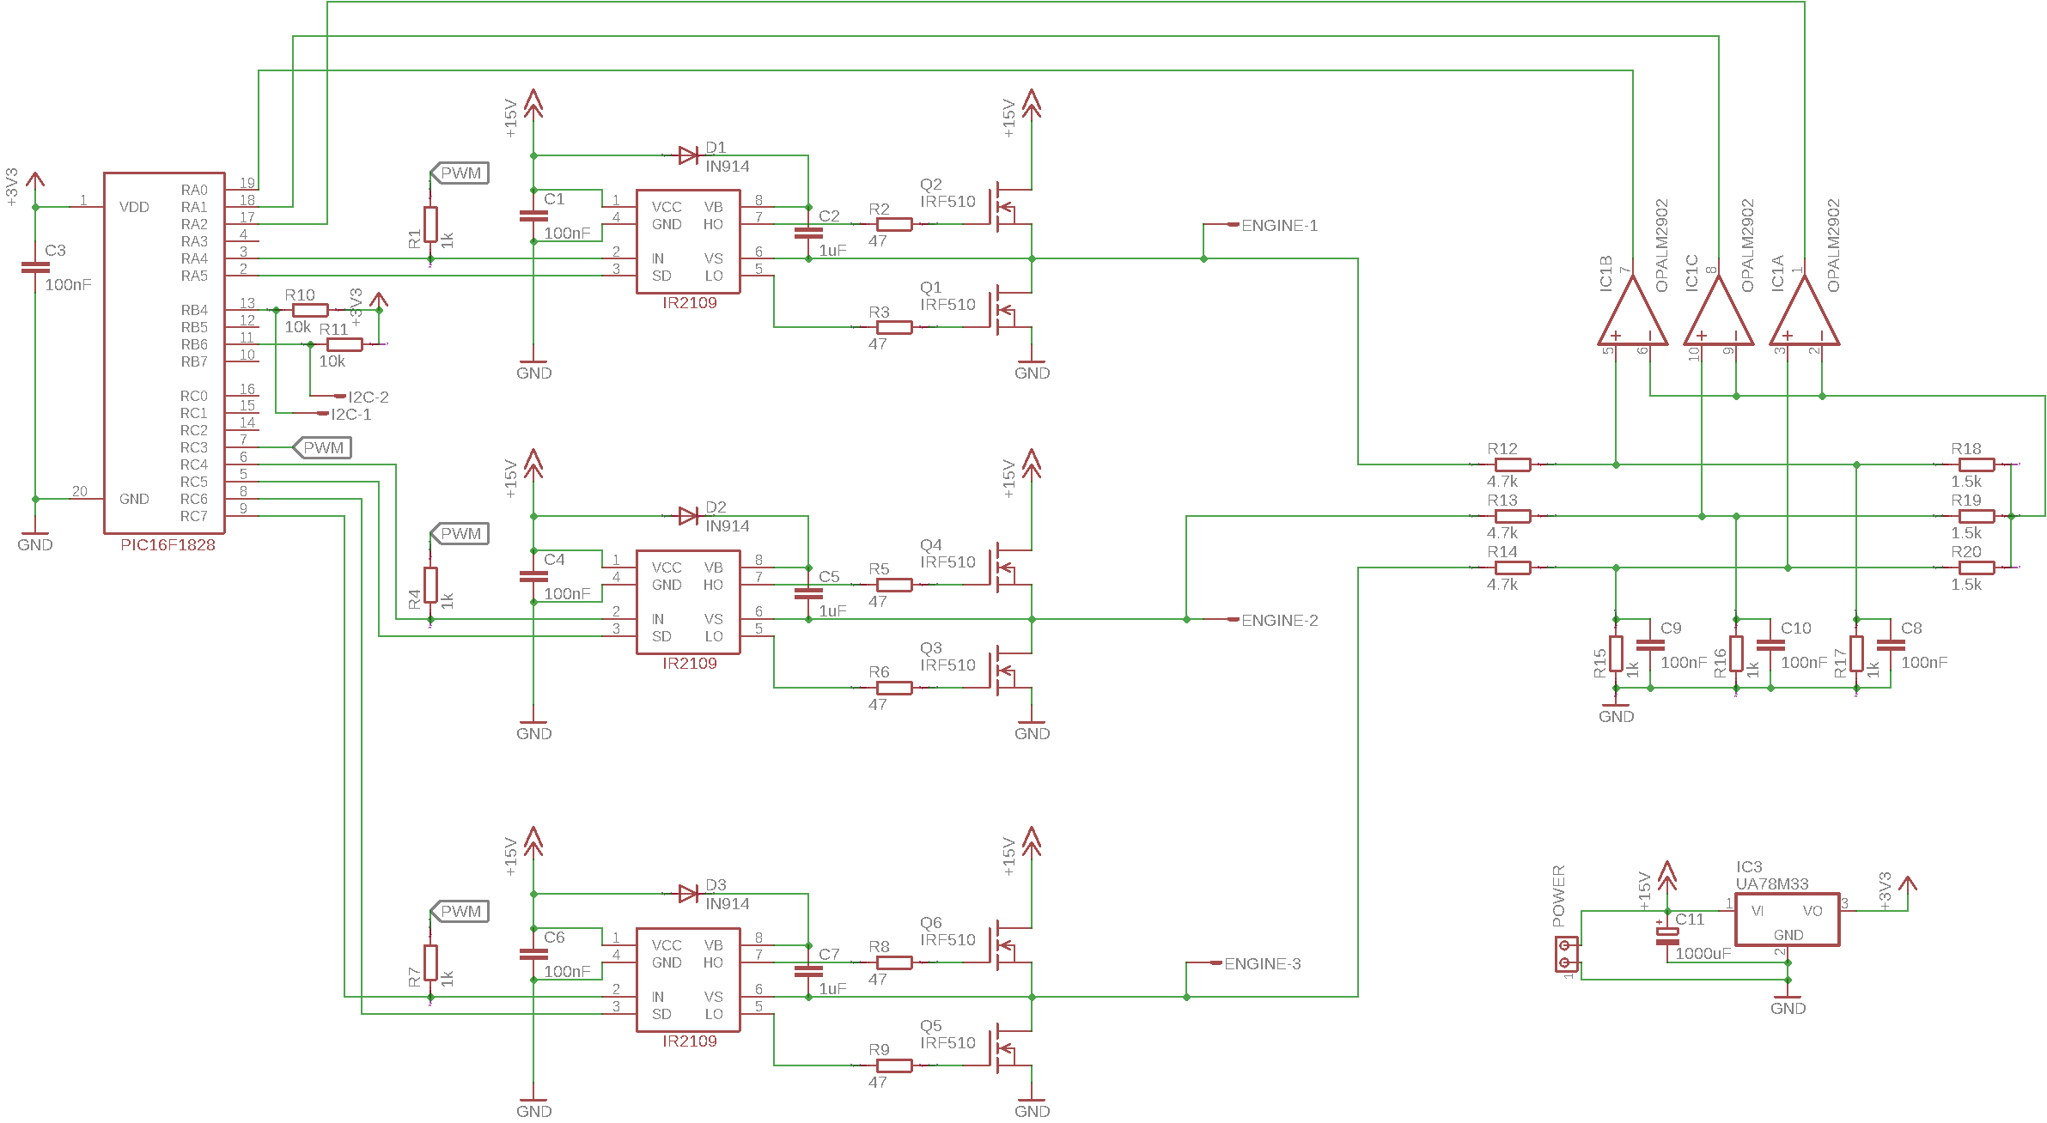The height and width of the screenshot is (1123, 2047).
Task: Select the IR2109 driver block beside C4
Action: [688, 602]
